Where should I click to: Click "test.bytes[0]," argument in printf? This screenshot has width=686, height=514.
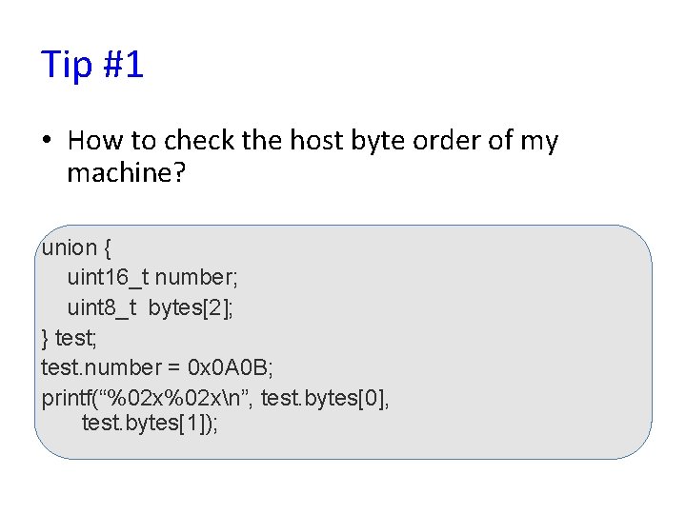point(324,396)
